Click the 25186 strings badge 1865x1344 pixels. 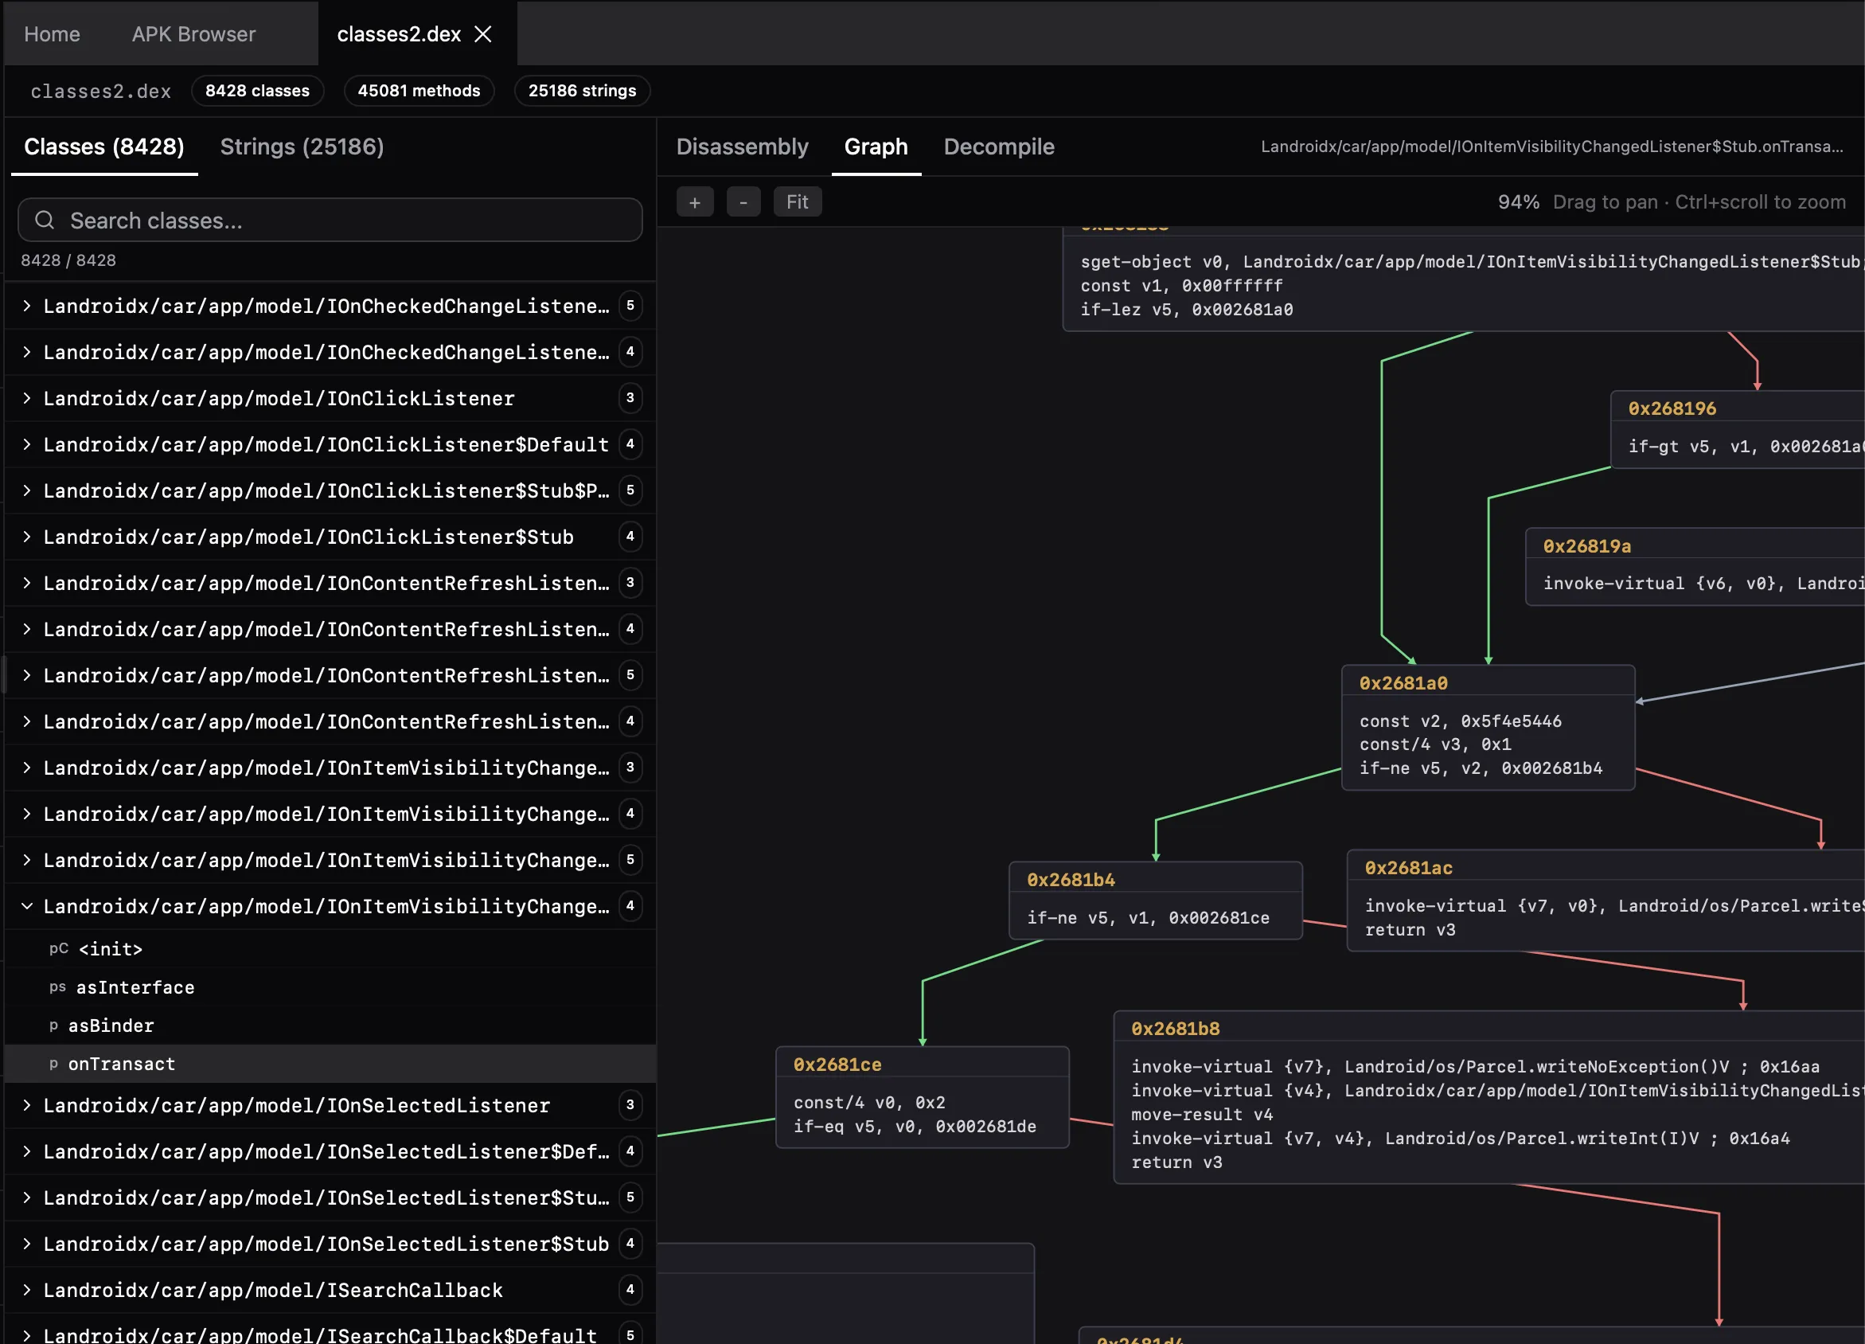[x=581, y=91]
